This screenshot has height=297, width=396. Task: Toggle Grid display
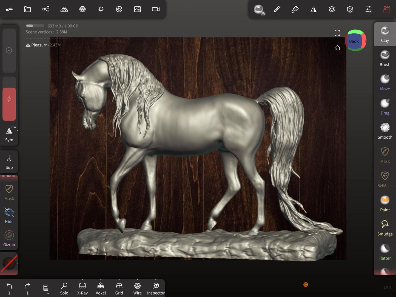click(119, 289)
